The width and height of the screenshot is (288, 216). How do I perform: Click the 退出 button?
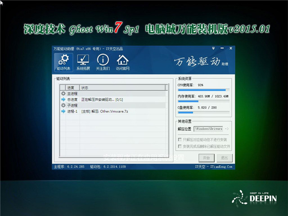(x=225, y=158)
